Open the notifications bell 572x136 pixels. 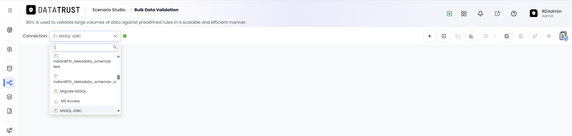coord(480,14)
